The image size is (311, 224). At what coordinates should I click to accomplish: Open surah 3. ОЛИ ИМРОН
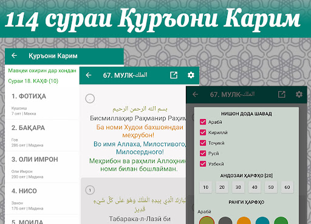click(42, 167)
